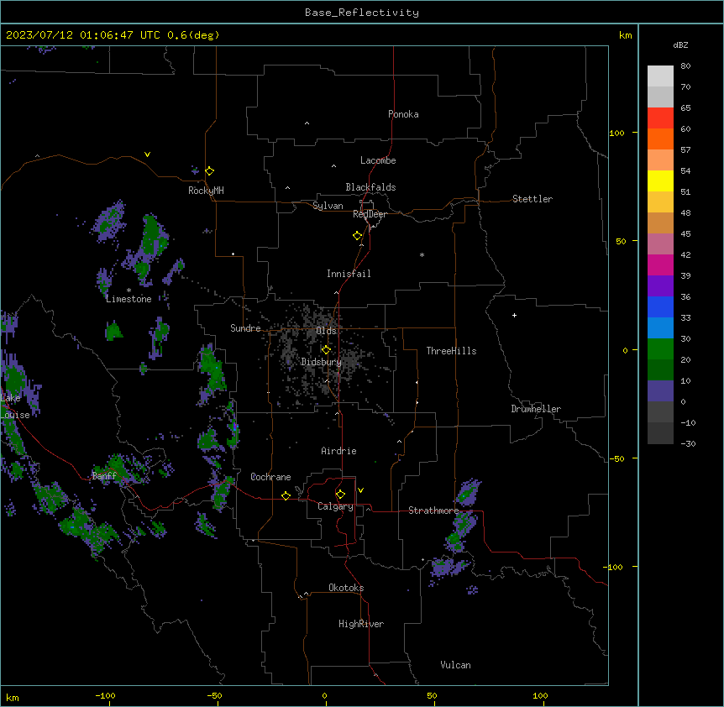Select the Okotoks label
Screen dimensions: 724x707
346,588
